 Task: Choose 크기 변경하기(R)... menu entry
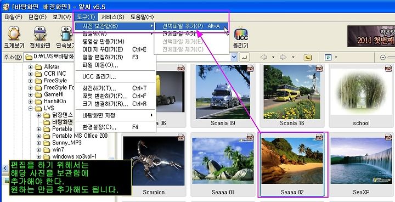tap(115, 104)
